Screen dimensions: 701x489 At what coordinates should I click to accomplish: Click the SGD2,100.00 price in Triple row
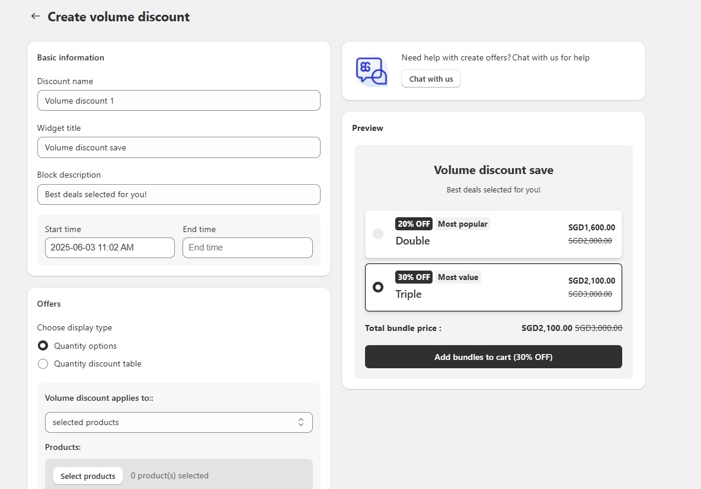pos(591,281)
